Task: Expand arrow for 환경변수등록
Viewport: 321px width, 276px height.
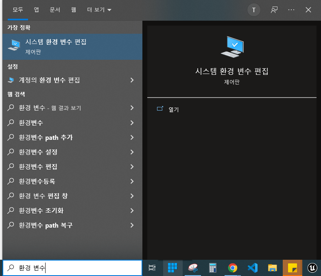Action: coord(132,181)
